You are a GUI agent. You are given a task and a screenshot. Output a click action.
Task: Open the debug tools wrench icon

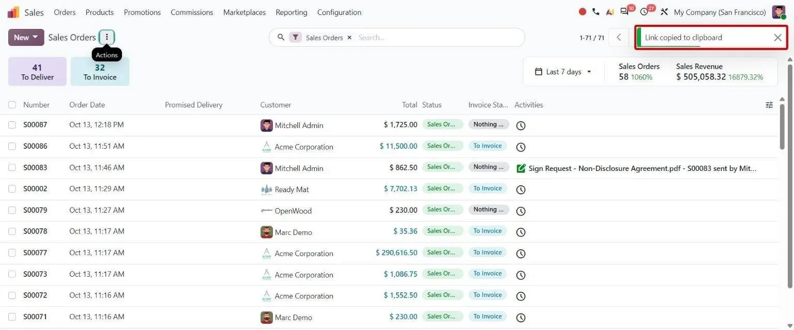(x=664, y=12)
